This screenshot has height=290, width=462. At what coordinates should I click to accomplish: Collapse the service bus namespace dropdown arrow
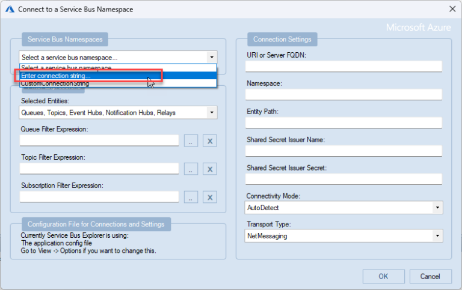coord(212,57)
